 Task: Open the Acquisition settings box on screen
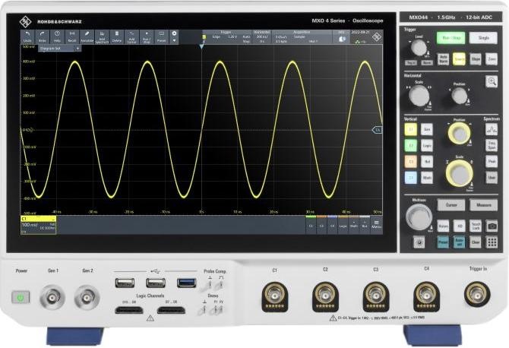302,37
